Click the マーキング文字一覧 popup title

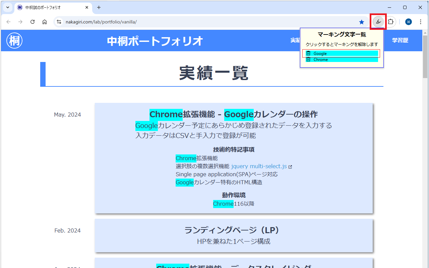[x=342, y=34]
